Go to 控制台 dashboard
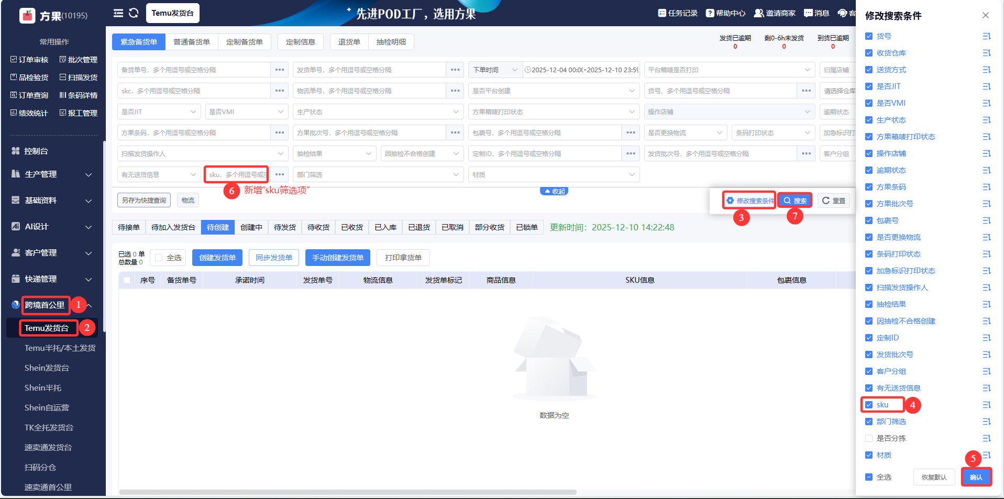Image resolution: width=1004 pixels, height=499 pixels. click(36, 151)
